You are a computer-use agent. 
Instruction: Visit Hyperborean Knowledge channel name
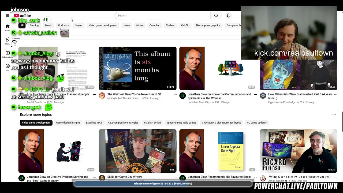(282, 102)
